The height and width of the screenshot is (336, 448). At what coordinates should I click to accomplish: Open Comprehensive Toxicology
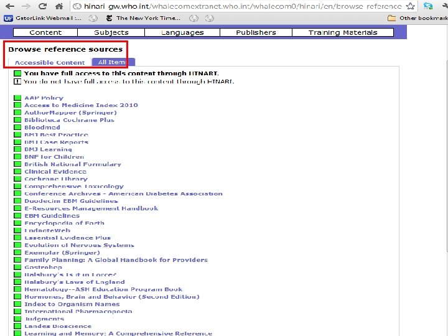pyautogui.click(x=74, y=186)
